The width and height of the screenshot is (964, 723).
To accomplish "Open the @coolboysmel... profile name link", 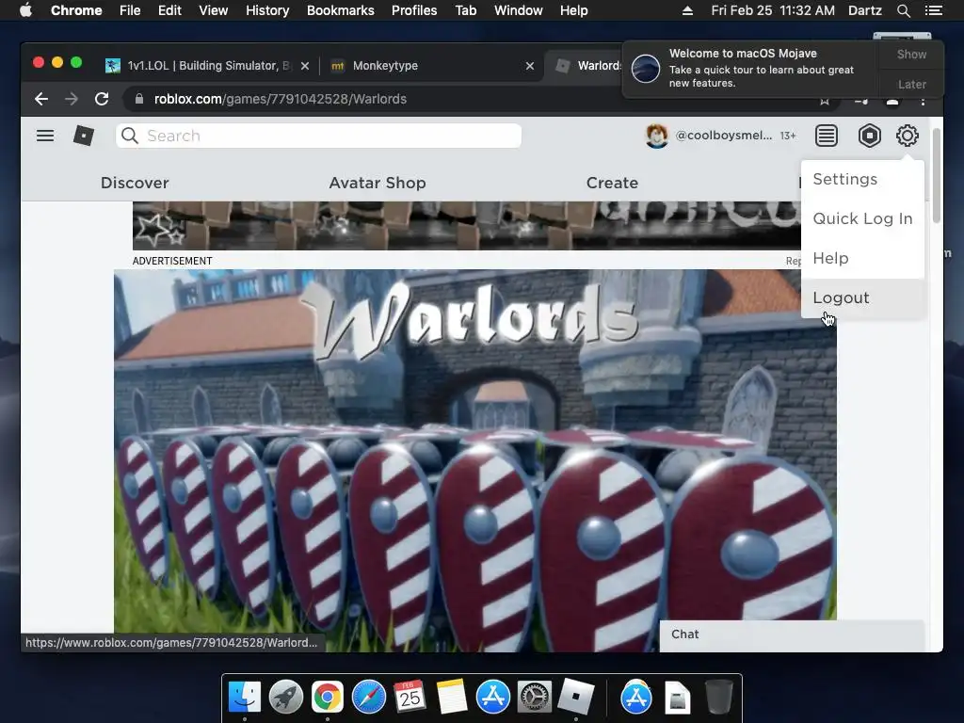I will coord(723,136).
